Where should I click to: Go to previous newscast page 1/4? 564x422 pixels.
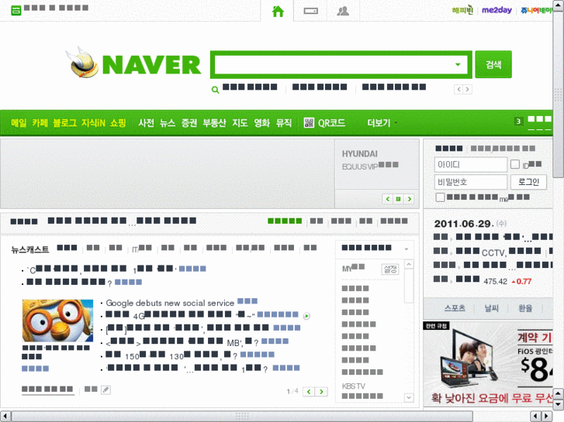point(309,392)
